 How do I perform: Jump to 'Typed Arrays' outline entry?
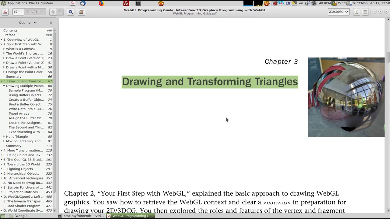coord(19,113)
